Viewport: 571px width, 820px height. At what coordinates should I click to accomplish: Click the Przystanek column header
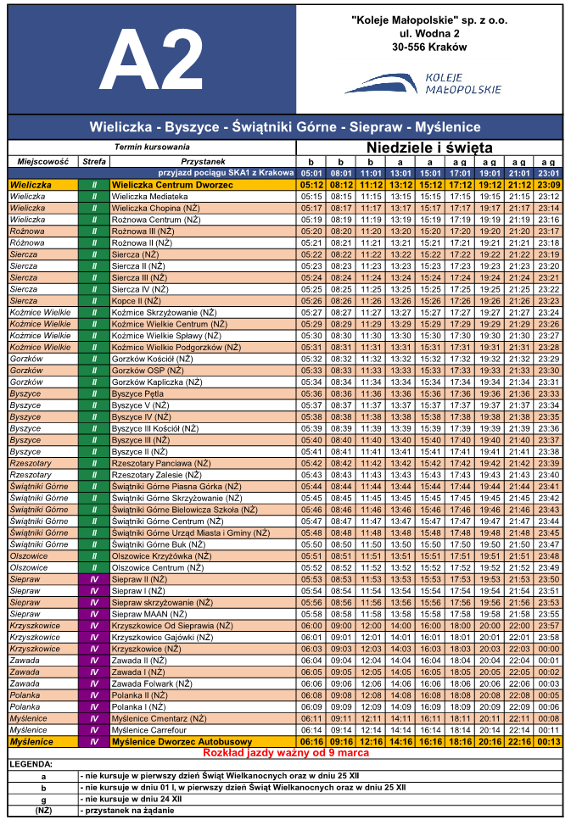coord(202,160)
